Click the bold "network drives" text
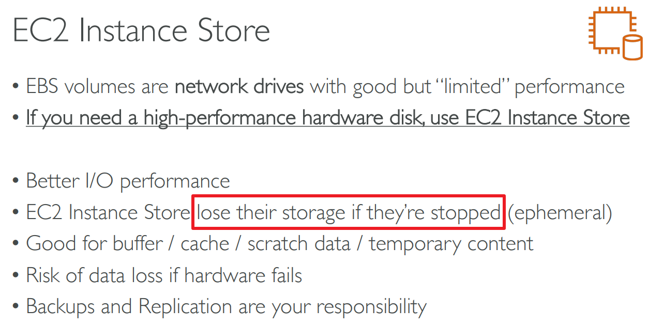This screenshot has height=325, width=648. pyautogui.click(x=239, y=87)
